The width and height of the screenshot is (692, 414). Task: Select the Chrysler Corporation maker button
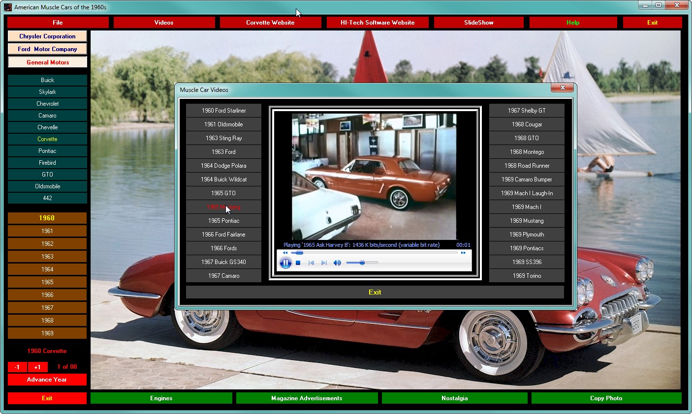(47, 36)
